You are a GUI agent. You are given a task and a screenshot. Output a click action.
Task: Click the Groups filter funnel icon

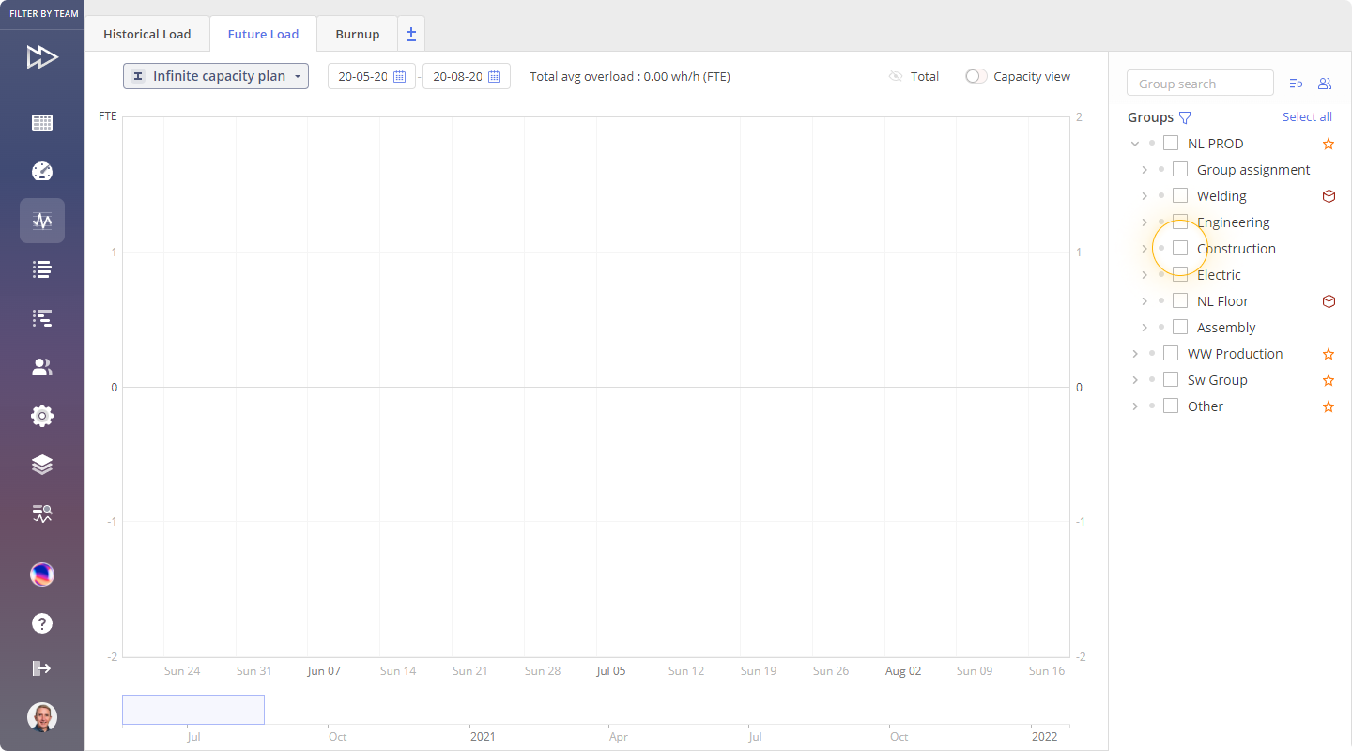click(x=1185, y=117)
